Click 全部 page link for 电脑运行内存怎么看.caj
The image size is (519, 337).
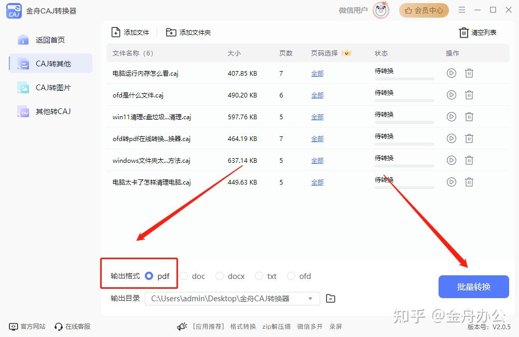tap(317, 74)
